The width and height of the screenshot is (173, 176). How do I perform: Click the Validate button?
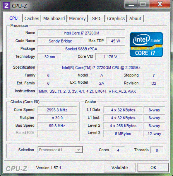[x=120, y=167]
